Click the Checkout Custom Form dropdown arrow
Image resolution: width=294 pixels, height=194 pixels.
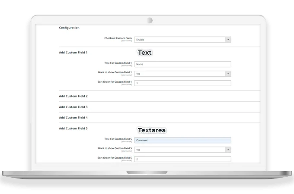228,40
